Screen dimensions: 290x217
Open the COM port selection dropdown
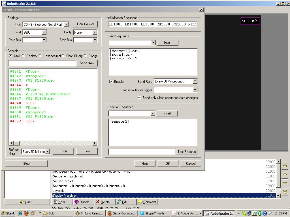click(66, 25)
